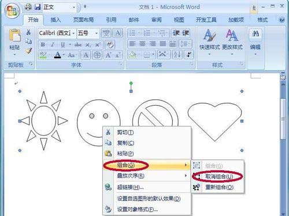Save document using the floppy disk icon
The width and height of the screenshot is (289, 216).
pos(38,7)
